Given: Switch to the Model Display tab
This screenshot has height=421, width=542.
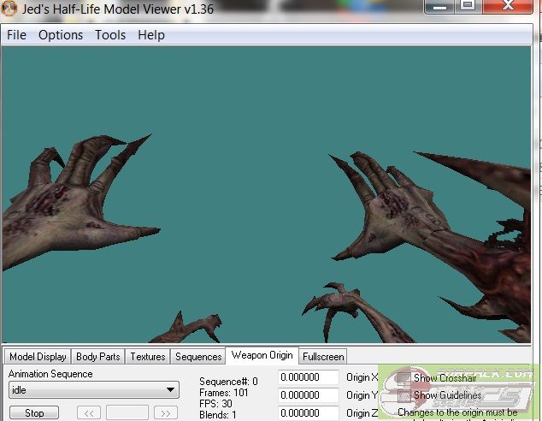Looking at the screenshot, I should tap(38, 357).
